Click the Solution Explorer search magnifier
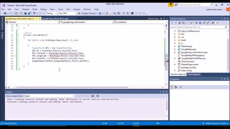 (x=226, y=27)
